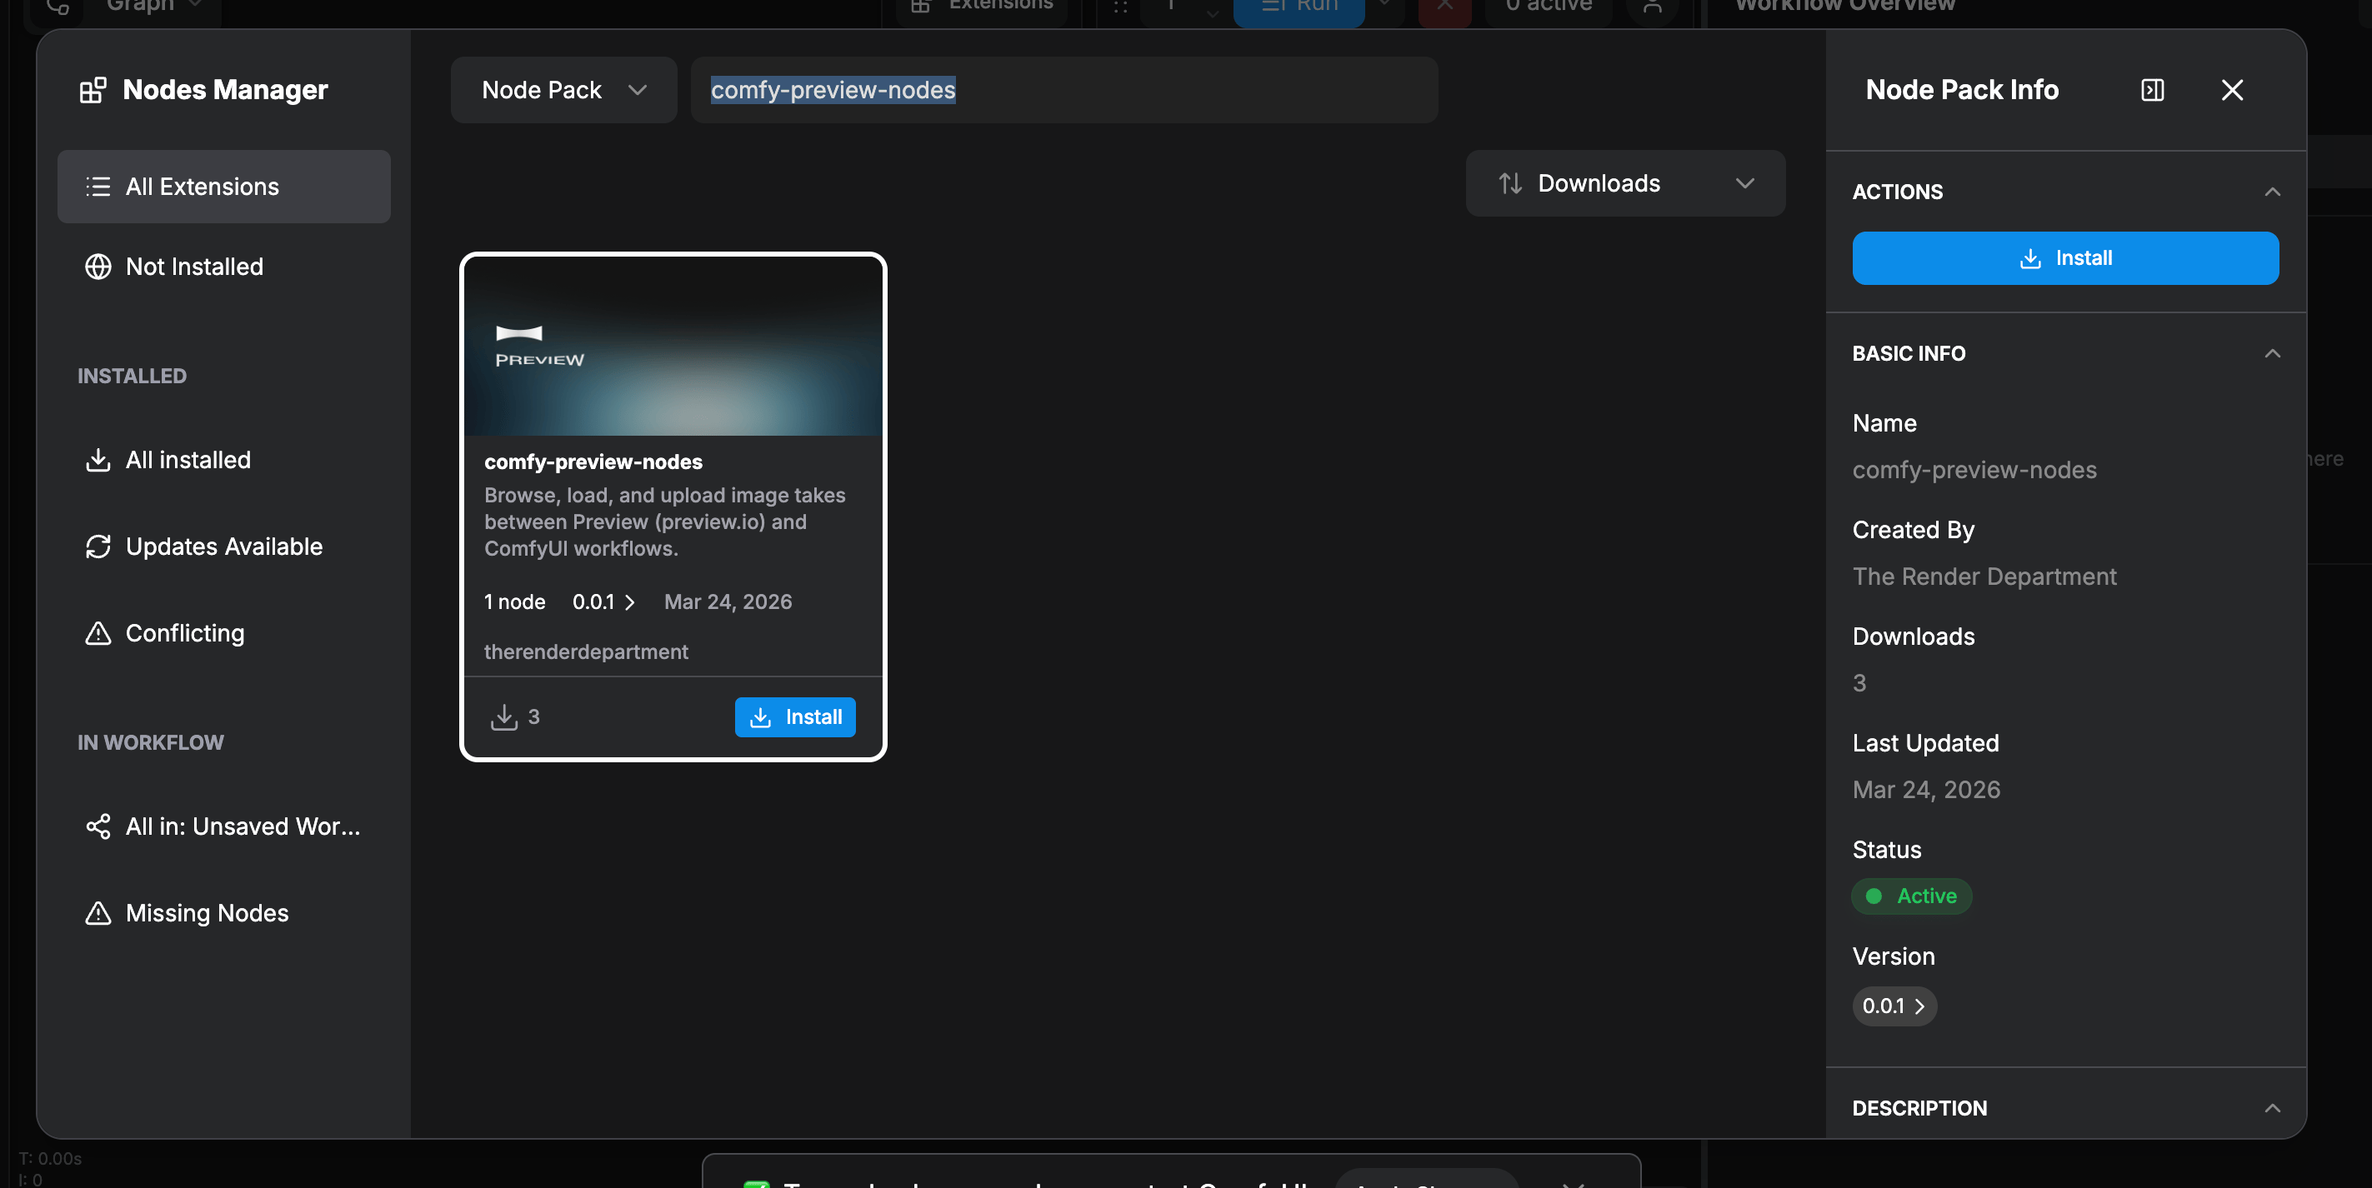2372x1188 pixels.
Task: Open the Downloads sort dropdown
Action: [1625, 184]
